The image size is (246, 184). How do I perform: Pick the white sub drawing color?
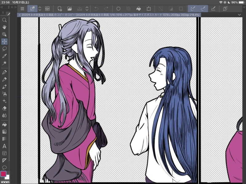coord(7,177)
